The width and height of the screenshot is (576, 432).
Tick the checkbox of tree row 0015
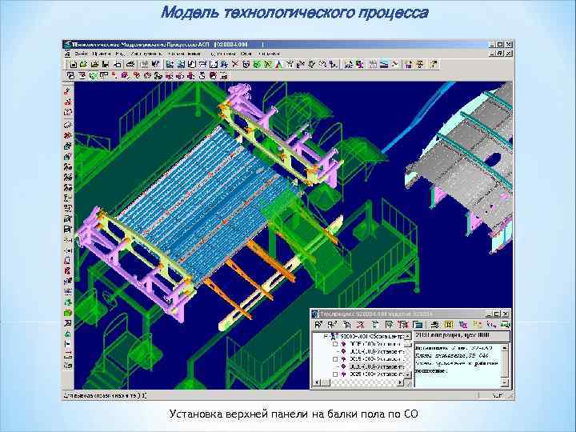tap(335, 359)
